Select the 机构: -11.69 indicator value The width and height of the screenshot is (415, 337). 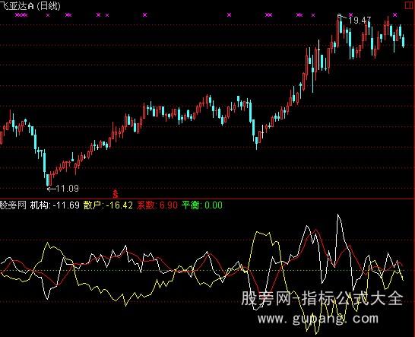tap(55, 205)
